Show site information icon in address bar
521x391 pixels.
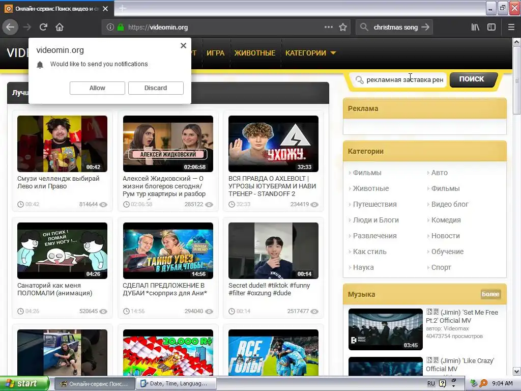[x=110, y=27]
